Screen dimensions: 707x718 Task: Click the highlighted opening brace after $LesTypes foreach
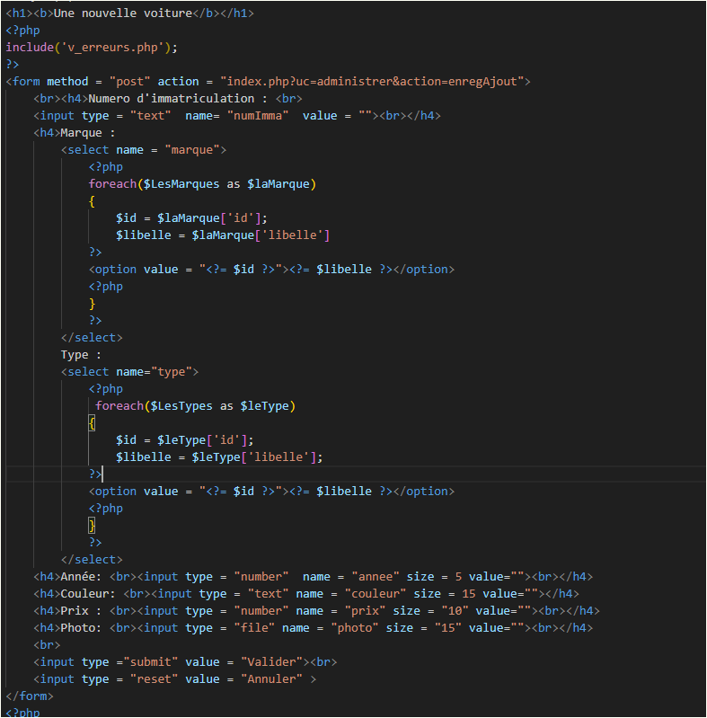92,423
